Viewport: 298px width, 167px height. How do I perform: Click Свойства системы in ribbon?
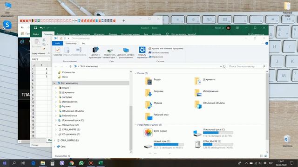click(158, 52)
